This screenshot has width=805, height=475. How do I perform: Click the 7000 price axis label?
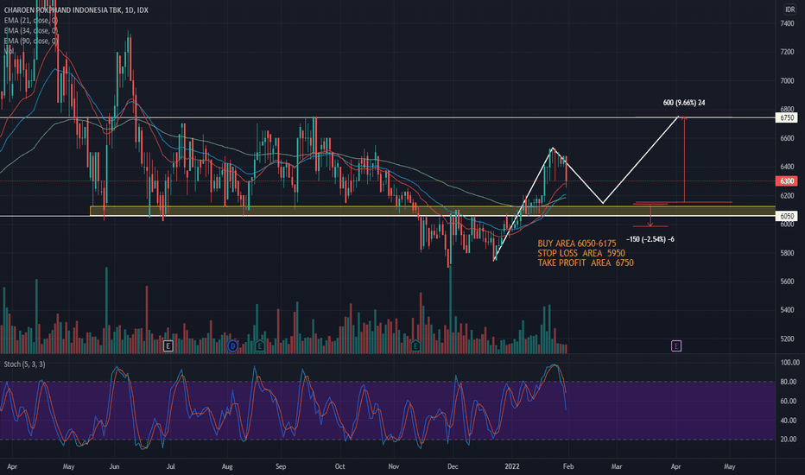point(787,81)
